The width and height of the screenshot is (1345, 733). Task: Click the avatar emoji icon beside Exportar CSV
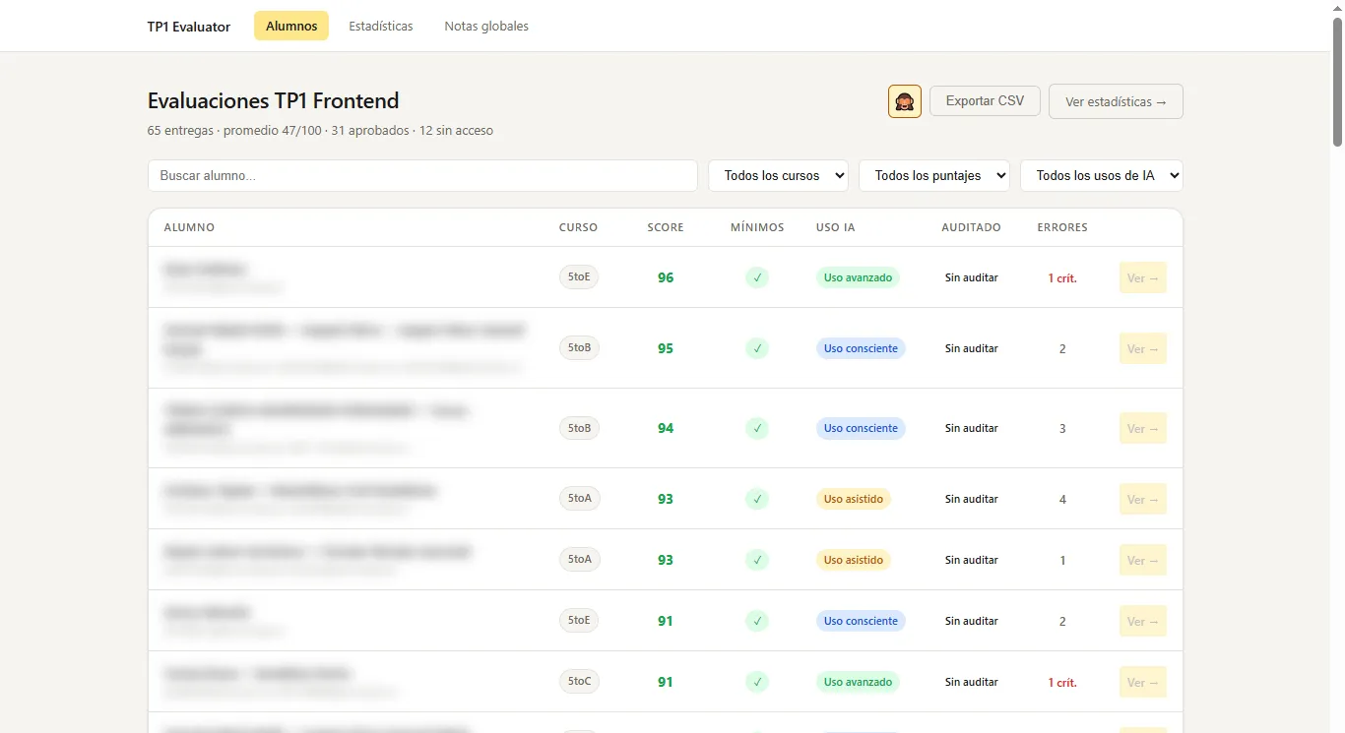[905, 101]
